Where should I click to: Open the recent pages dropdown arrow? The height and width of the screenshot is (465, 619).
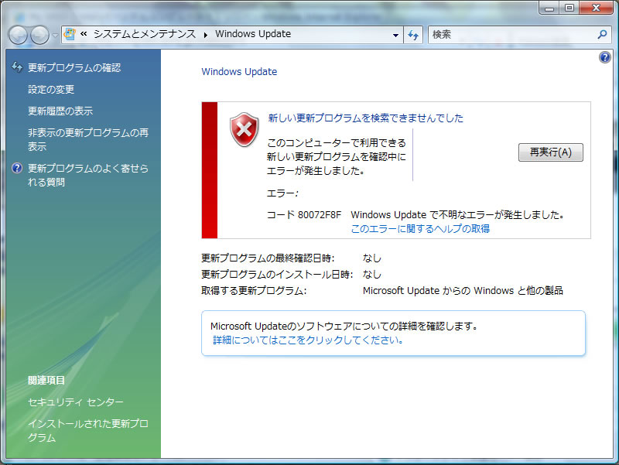[55, 36]
